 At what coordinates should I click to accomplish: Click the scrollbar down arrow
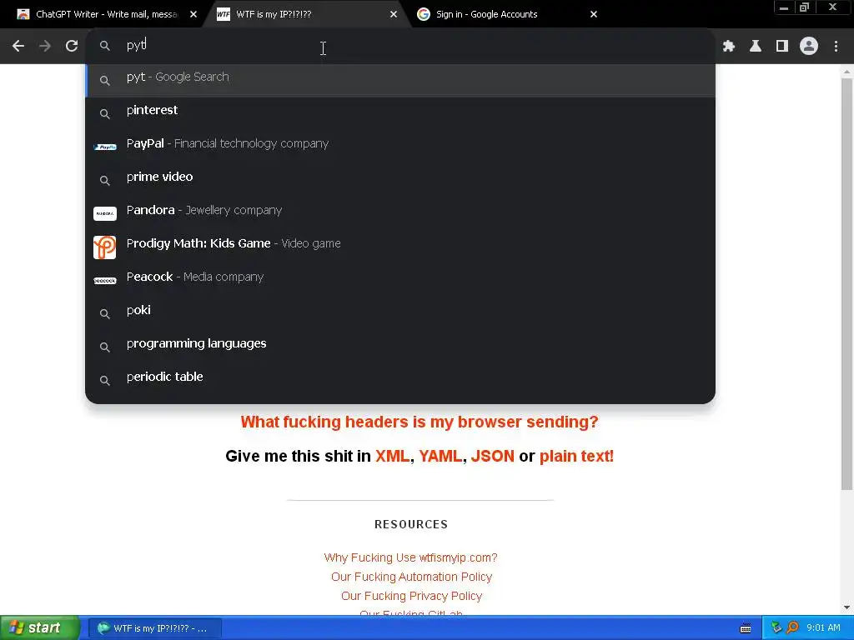[847, 607]
